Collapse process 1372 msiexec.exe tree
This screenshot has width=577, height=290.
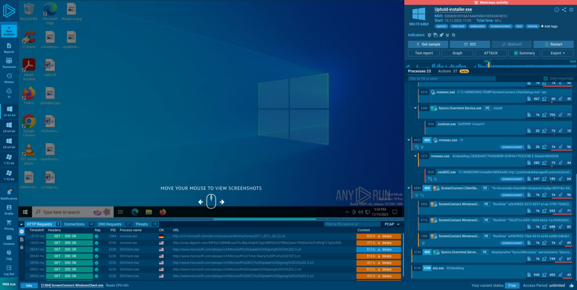[415, 156]
